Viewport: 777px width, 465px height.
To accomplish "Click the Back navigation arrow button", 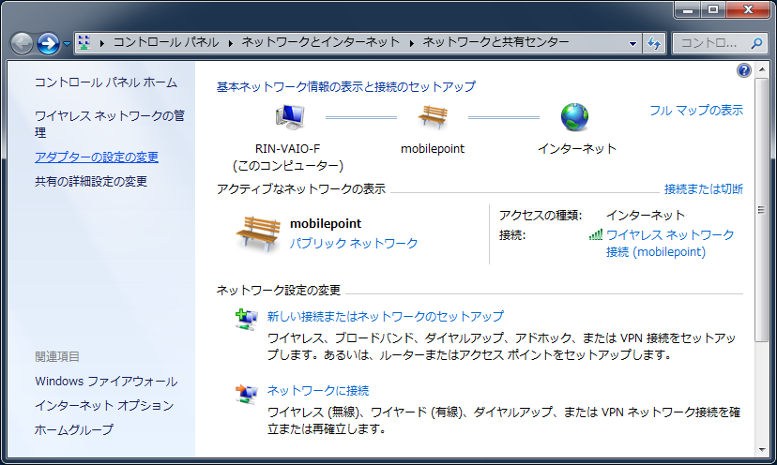I will [x=22, y=43].
